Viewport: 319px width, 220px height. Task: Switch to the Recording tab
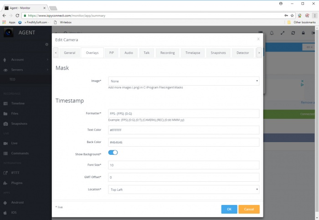click(167, 53)
